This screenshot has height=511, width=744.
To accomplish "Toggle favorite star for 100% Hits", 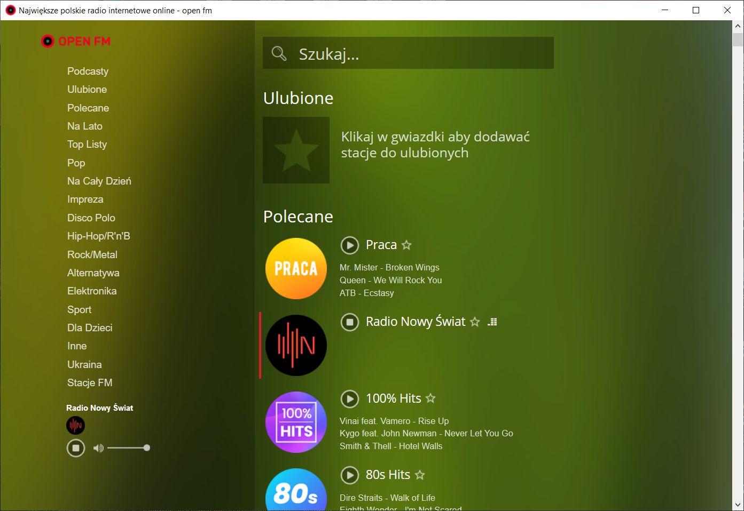I will pyautogui.click(x=430, y=398).
